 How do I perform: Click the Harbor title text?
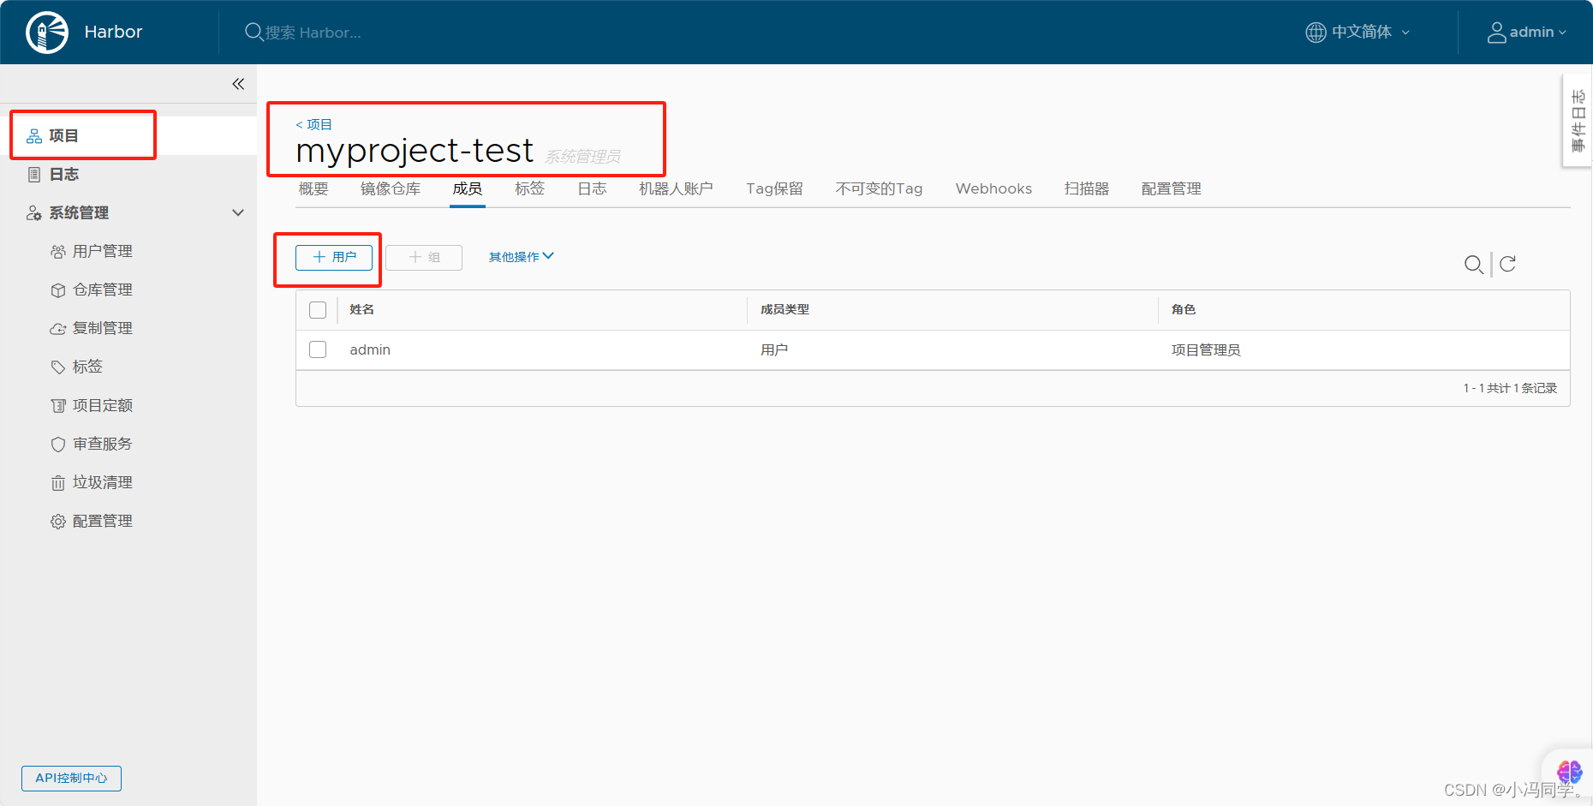pyautogui.click(x=113, y=33)
